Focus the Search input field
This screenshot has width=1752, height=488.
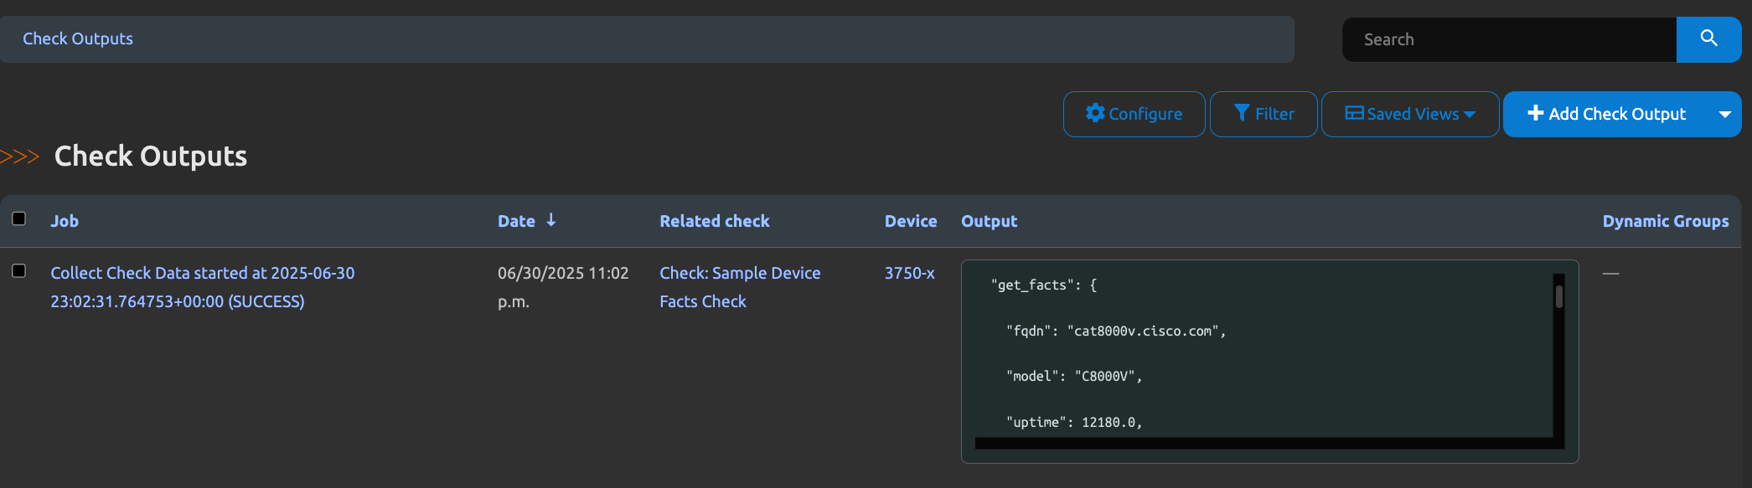point(1508,39)
